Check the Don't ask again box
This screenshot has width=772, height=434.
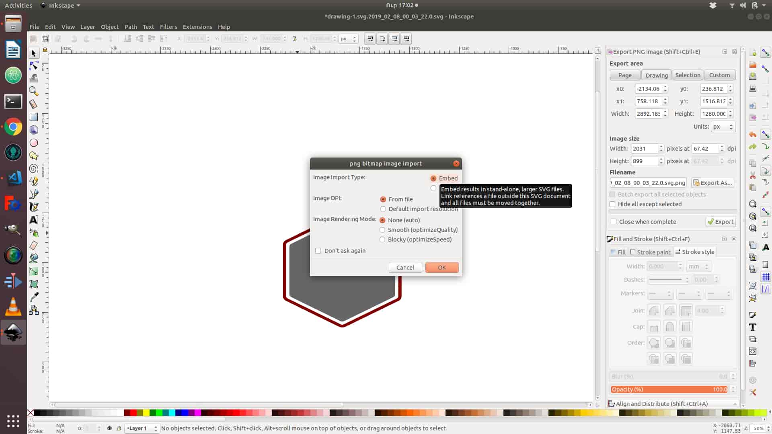(318, 251)
